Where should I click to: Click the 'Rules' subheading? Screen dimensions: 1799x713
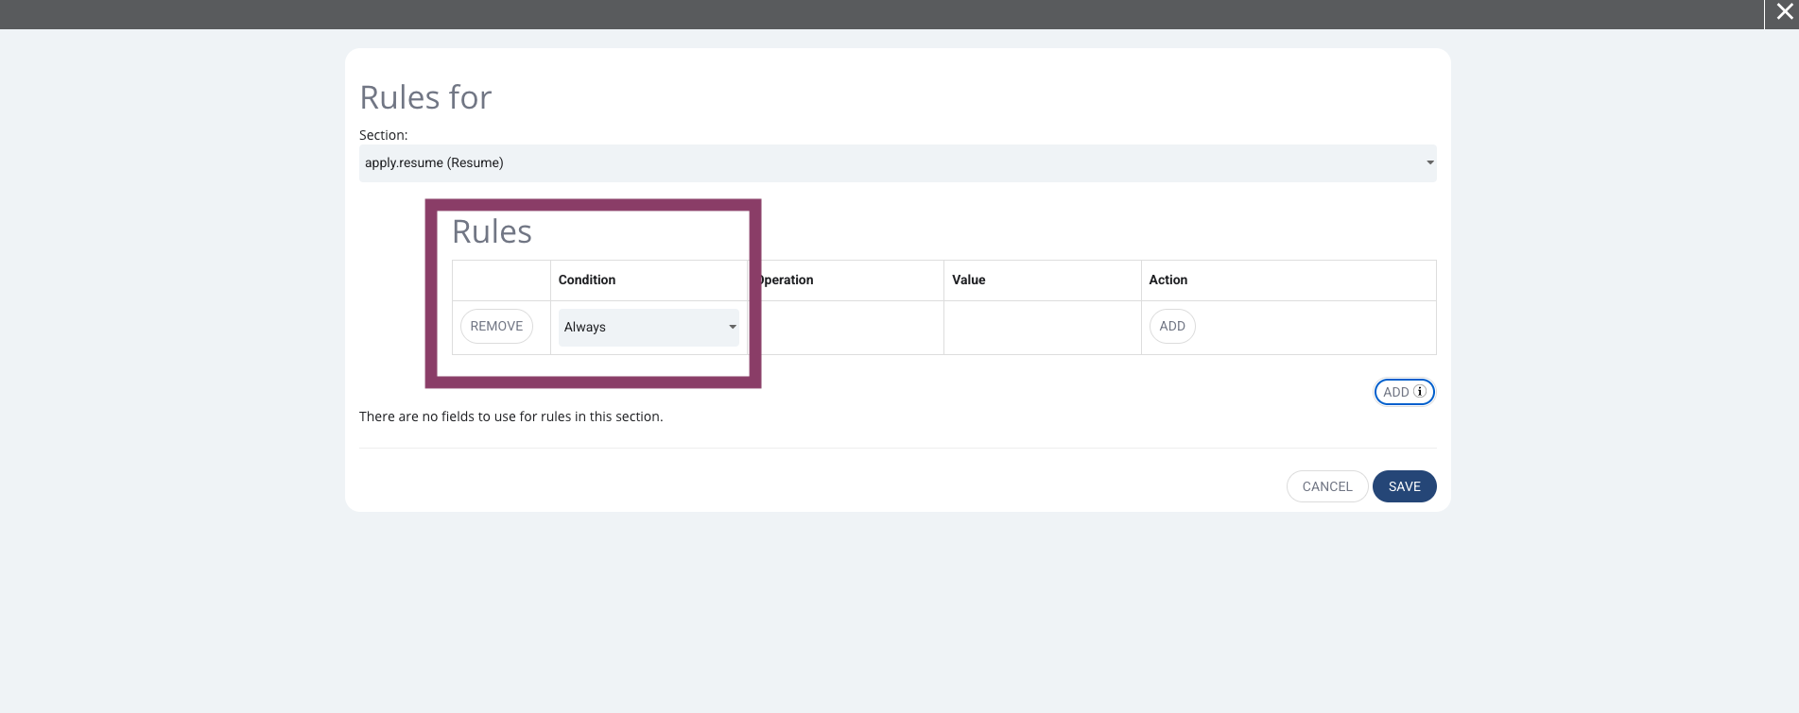click(492, 231)
